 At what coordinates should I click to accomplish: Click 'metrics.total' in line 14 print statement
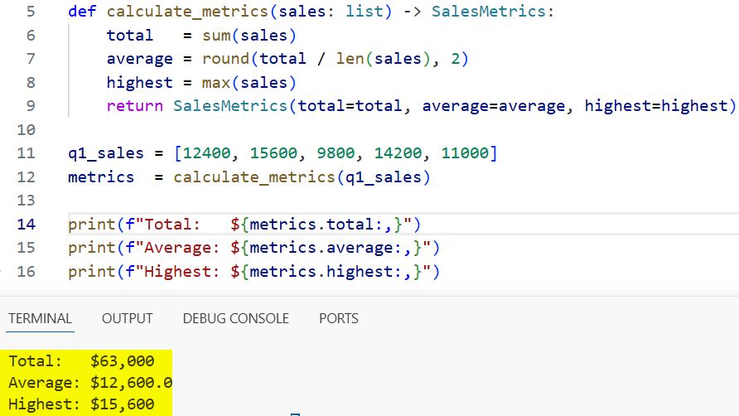tap(312, 224)
